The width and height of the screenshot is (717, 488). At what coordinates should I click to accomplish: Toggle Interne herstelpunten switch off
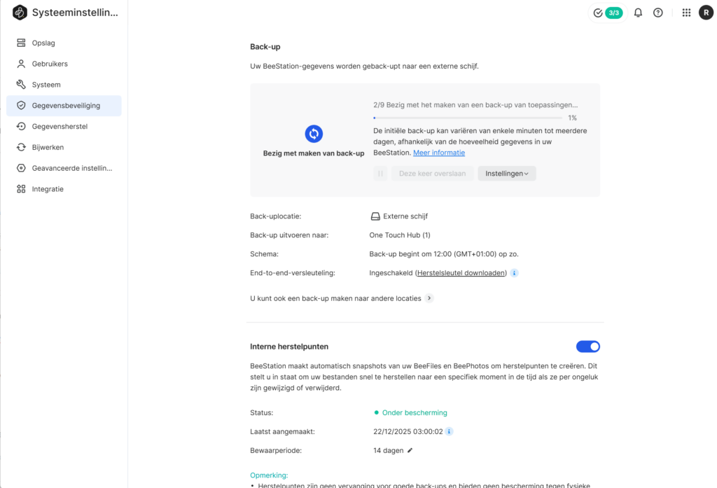(x=587, y=347)
